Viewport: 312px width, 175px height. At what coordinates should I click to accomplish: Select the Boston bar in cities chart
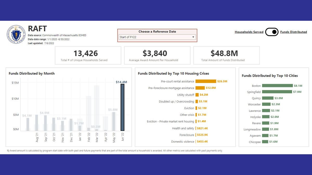point(277,86)
